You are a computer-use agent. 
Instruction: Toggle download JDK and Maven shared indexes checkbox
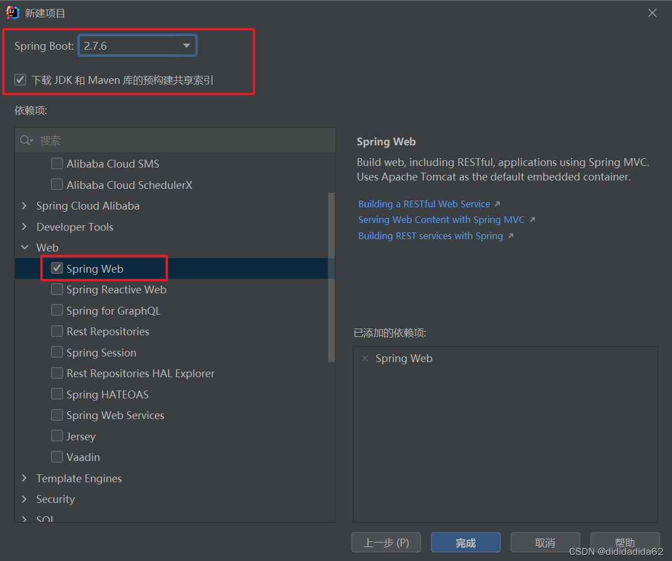coord(21,80)
